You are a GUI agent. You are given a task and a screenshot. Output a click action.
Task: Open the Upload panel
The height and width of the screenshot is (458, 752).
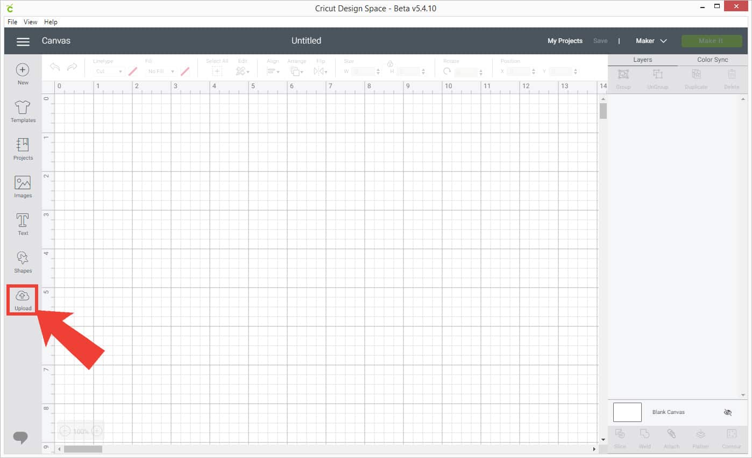(x=23, y=300)
